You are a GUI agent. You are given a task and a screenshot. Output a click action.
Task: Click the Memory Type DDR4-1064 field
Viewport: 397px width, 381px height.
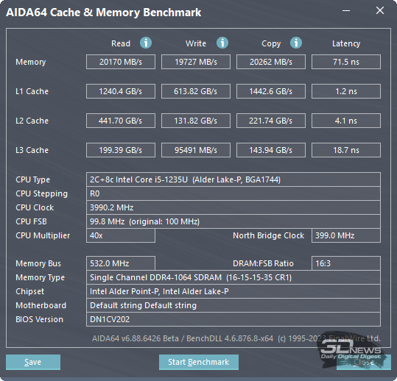(233, 277)
